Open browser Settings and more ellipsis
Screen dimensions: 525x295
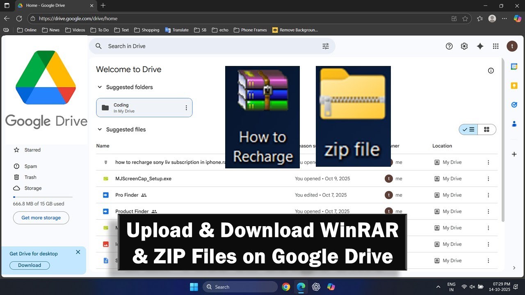coord(504,18)
